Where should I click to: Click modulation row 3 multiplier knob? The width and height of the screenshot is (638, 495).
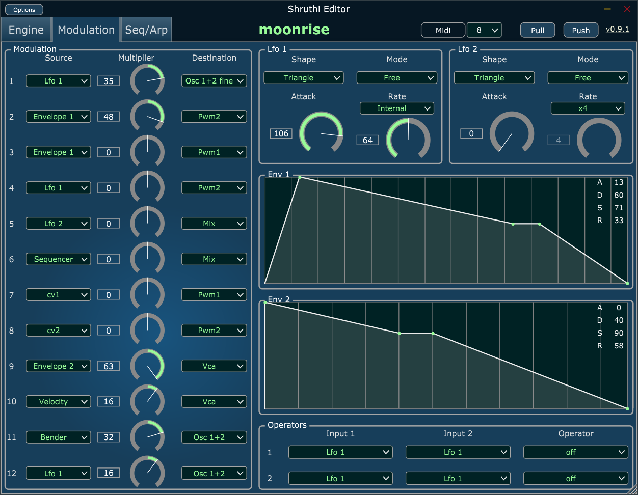point(147,152)
